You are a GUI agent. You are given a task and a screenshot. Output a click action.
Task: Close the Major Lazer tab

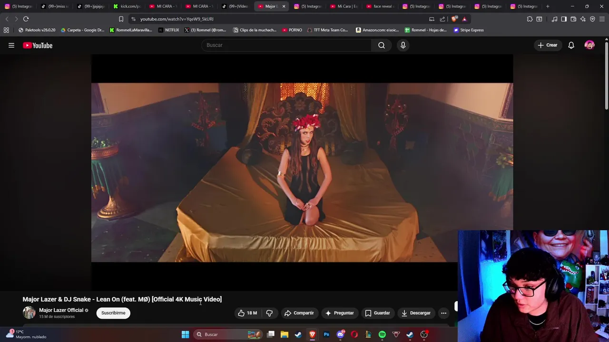click(284, 6)
